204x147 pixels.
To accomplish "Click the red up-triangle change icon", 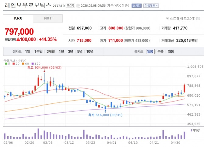I will [x=18, y=39].
